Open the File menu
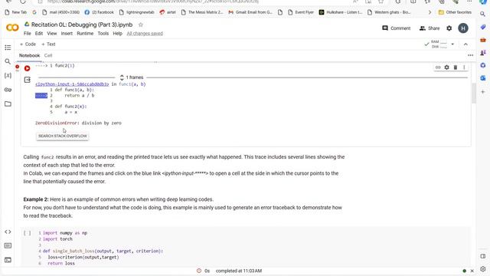 coord(28,33)
